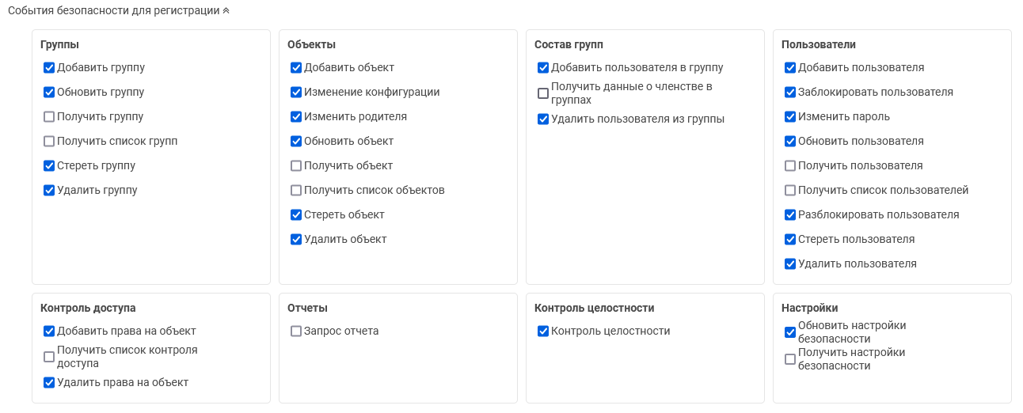The image size is (1023, 413).
Task: Disable 'Удалить пользователя из группы' checkbox
Action: click(543, 119)
